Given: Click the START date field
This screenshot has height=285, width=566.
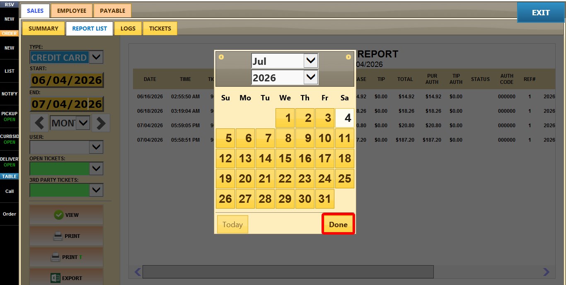Looking at the screenshot, I should 67,80.
